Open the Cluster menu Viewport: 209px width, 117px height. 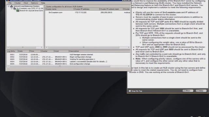pos(17,3)
